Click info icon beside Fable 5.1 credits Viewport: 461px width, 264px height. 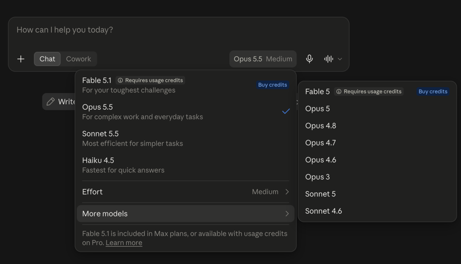pyautogui.click(x=120, y=80)
